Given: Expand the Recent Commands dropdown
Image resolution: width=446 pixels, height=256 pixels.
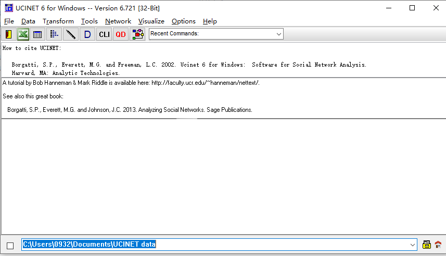Looking at the screenshot, I should point(279,34).
